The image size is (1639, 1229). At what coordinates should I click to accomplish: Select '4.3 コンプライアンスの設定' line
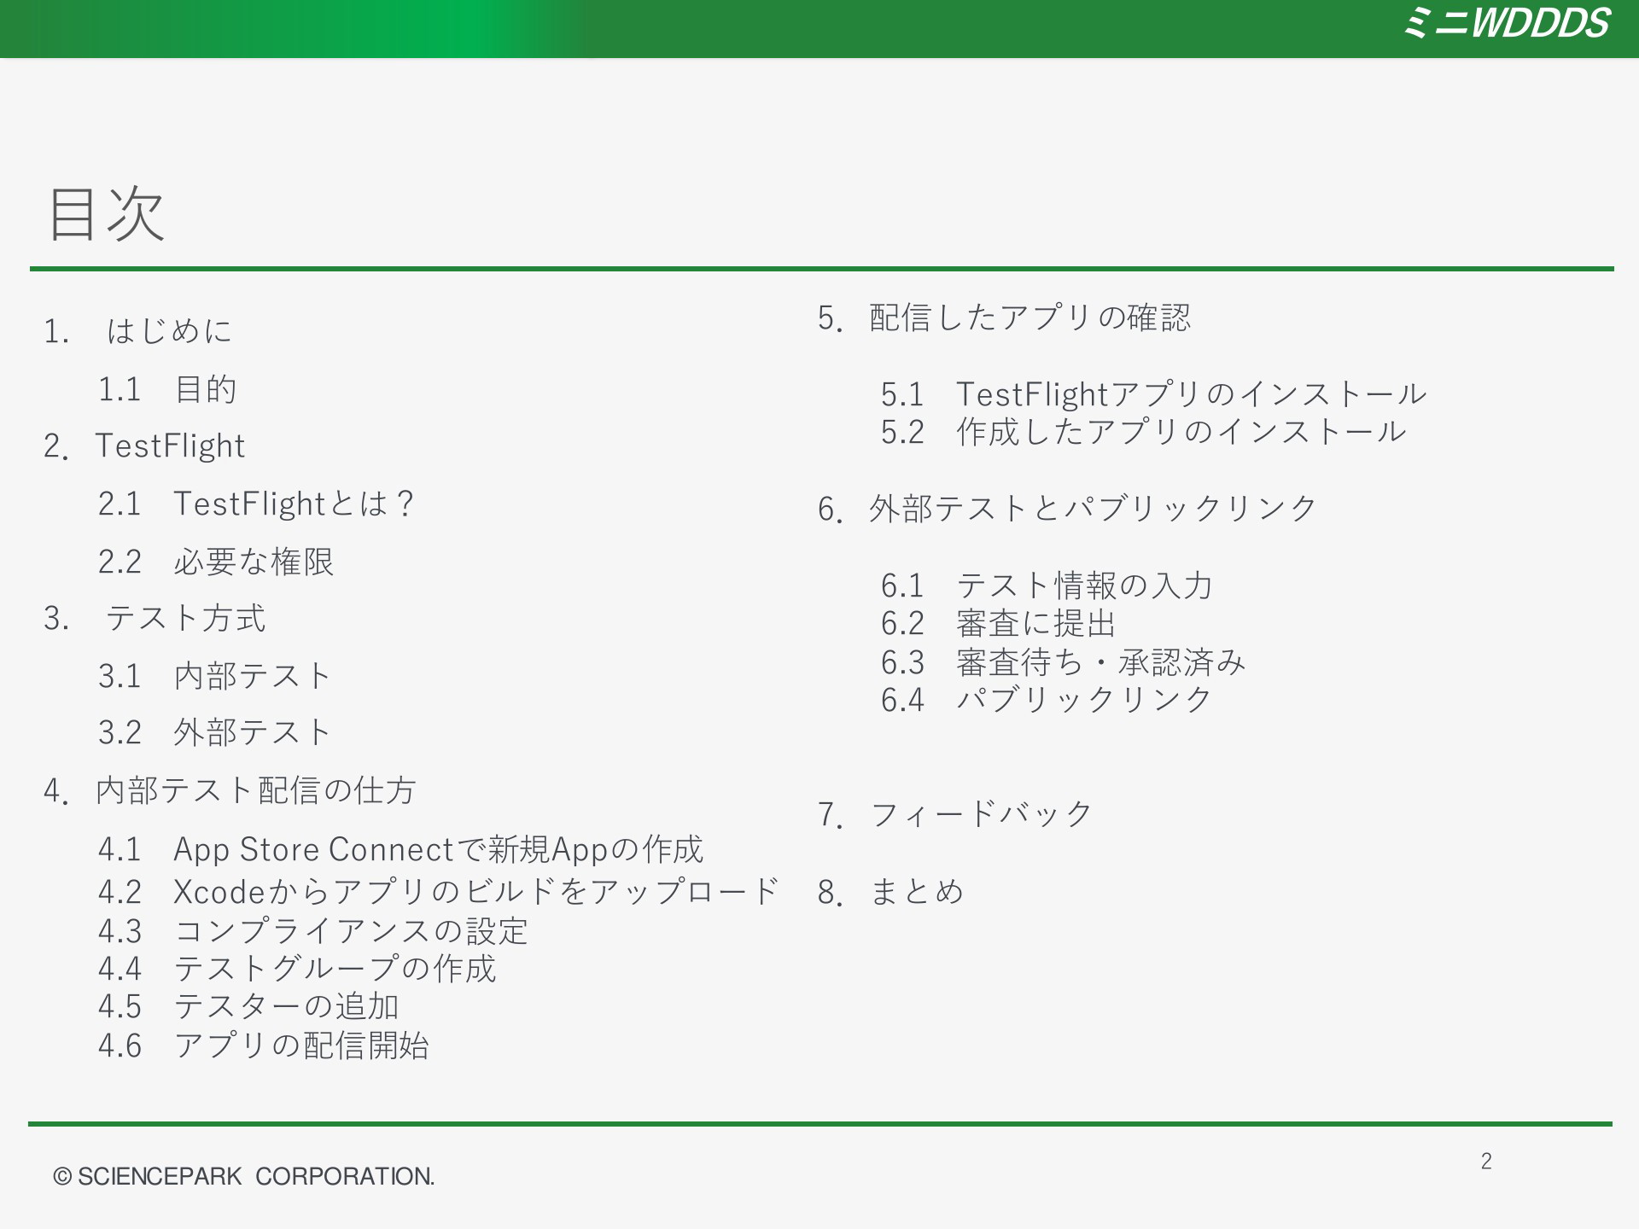[313, 930]
